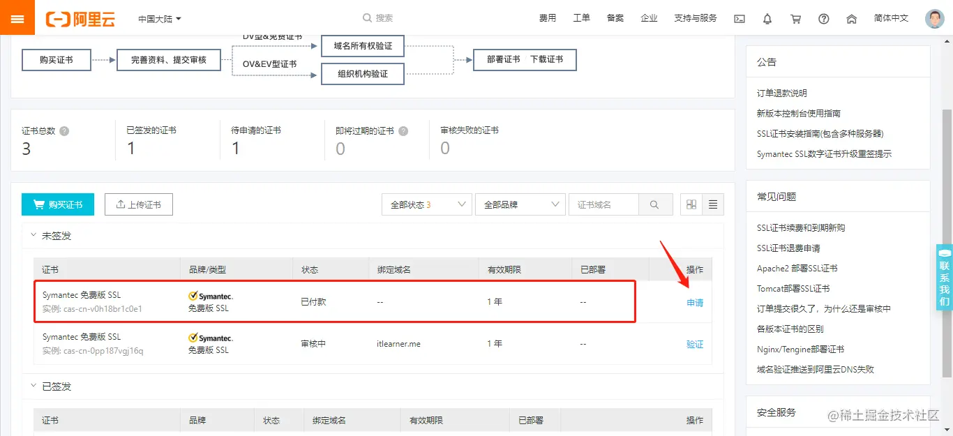
Task: Open the notifications bell
Action: coord(767,19)
